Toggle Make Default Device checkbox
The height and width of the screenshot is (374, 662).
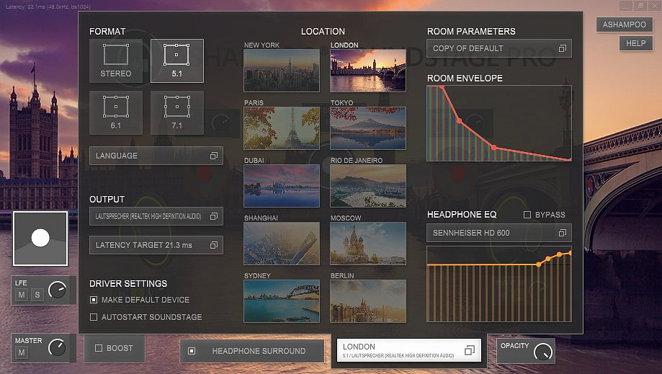(94, 300)
